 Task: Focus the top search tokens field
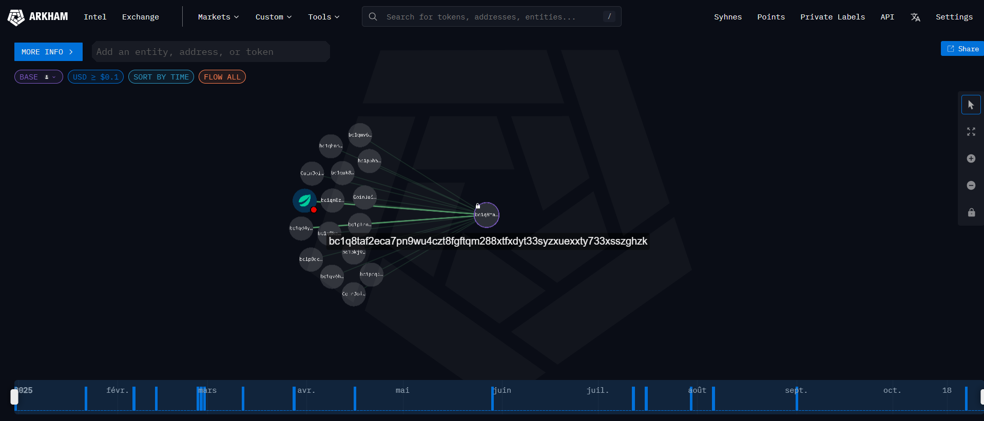[491, 16]
